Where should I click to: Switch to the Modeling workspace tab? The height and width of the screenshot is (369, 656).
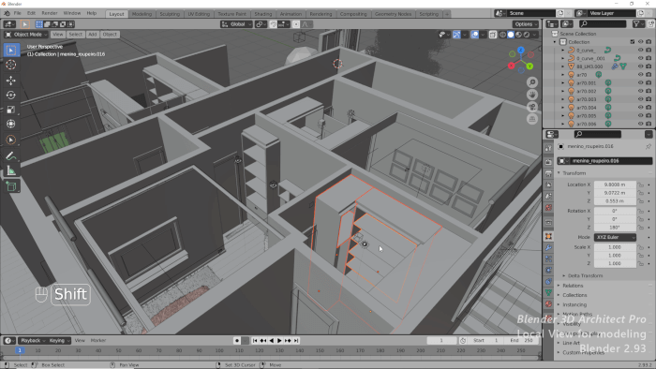coord(142,14)
